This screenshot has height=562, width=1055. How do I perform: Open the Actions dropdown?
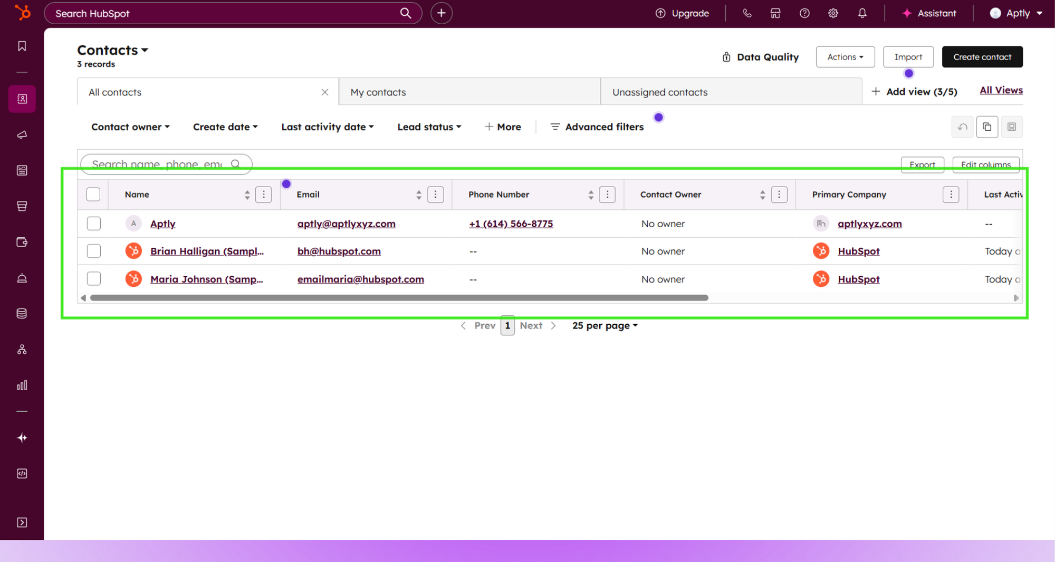845,57
